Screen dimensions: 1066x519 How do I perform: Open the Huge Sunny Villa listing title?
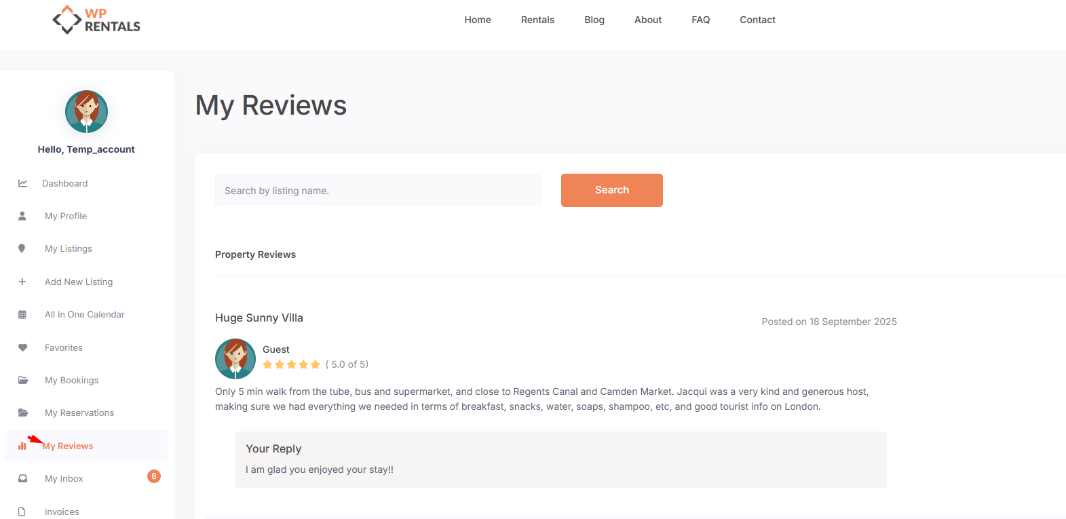click(259, 318)
